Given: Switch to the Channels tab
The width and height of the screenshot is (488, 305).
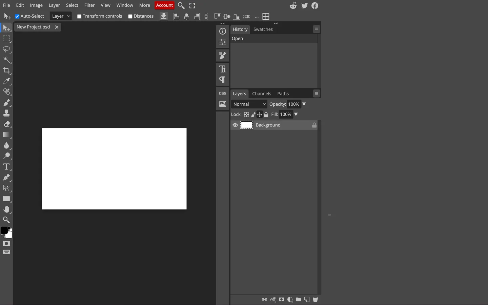Looking at the screenshot, I should (x=262, y=94).
